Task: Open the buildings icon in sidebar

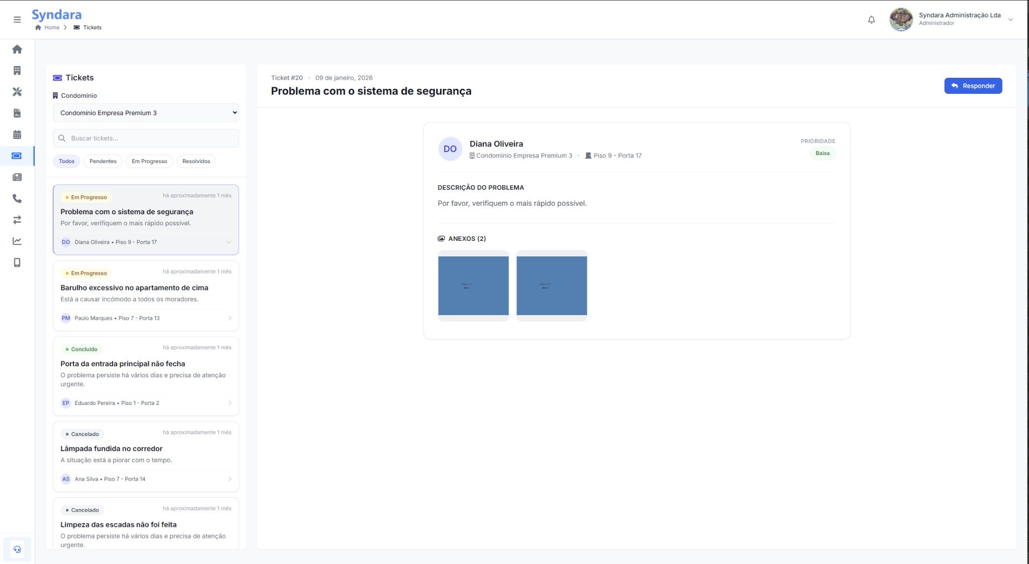Action: [17, 71]
